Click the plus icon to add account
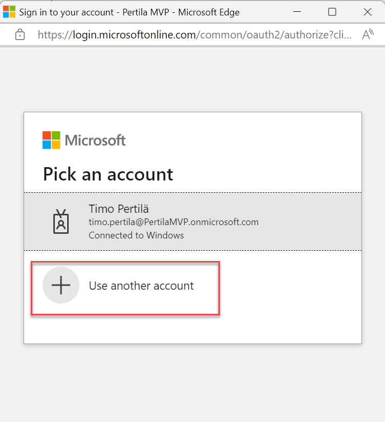The image size is (385, 422). click(x=61, y=286)
